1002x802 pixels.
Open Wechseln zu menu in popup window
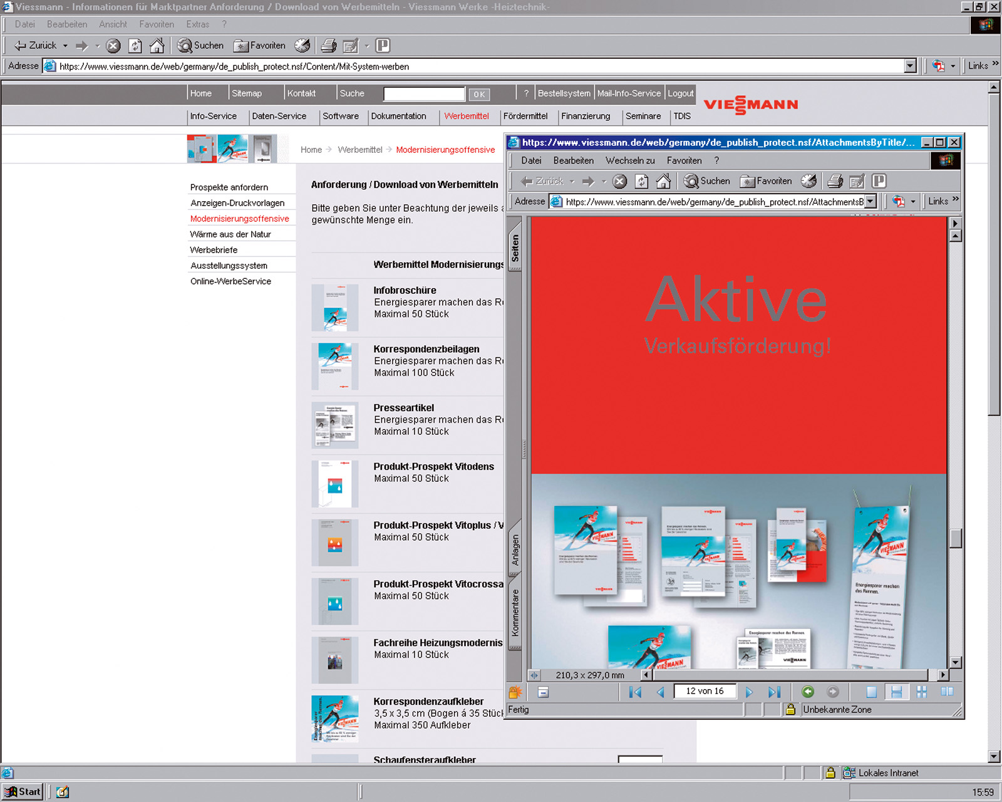point(630,160)
